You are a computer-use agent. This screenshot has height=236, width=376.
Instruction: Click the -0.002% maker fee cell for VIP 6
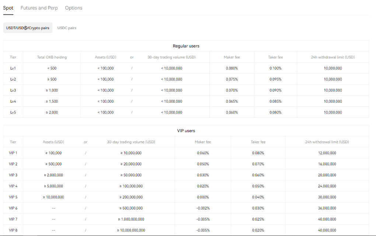pos(202,208)
